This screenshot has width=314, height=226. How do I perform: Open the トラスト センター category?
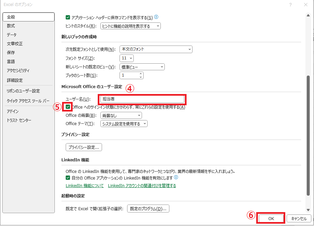[28, 120]
